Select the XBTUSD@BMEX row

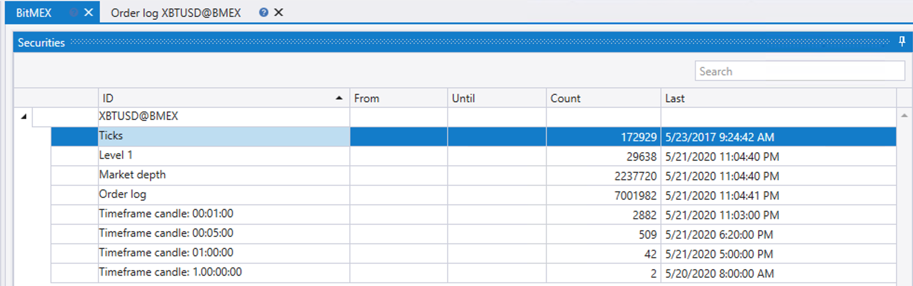point(464,117)
